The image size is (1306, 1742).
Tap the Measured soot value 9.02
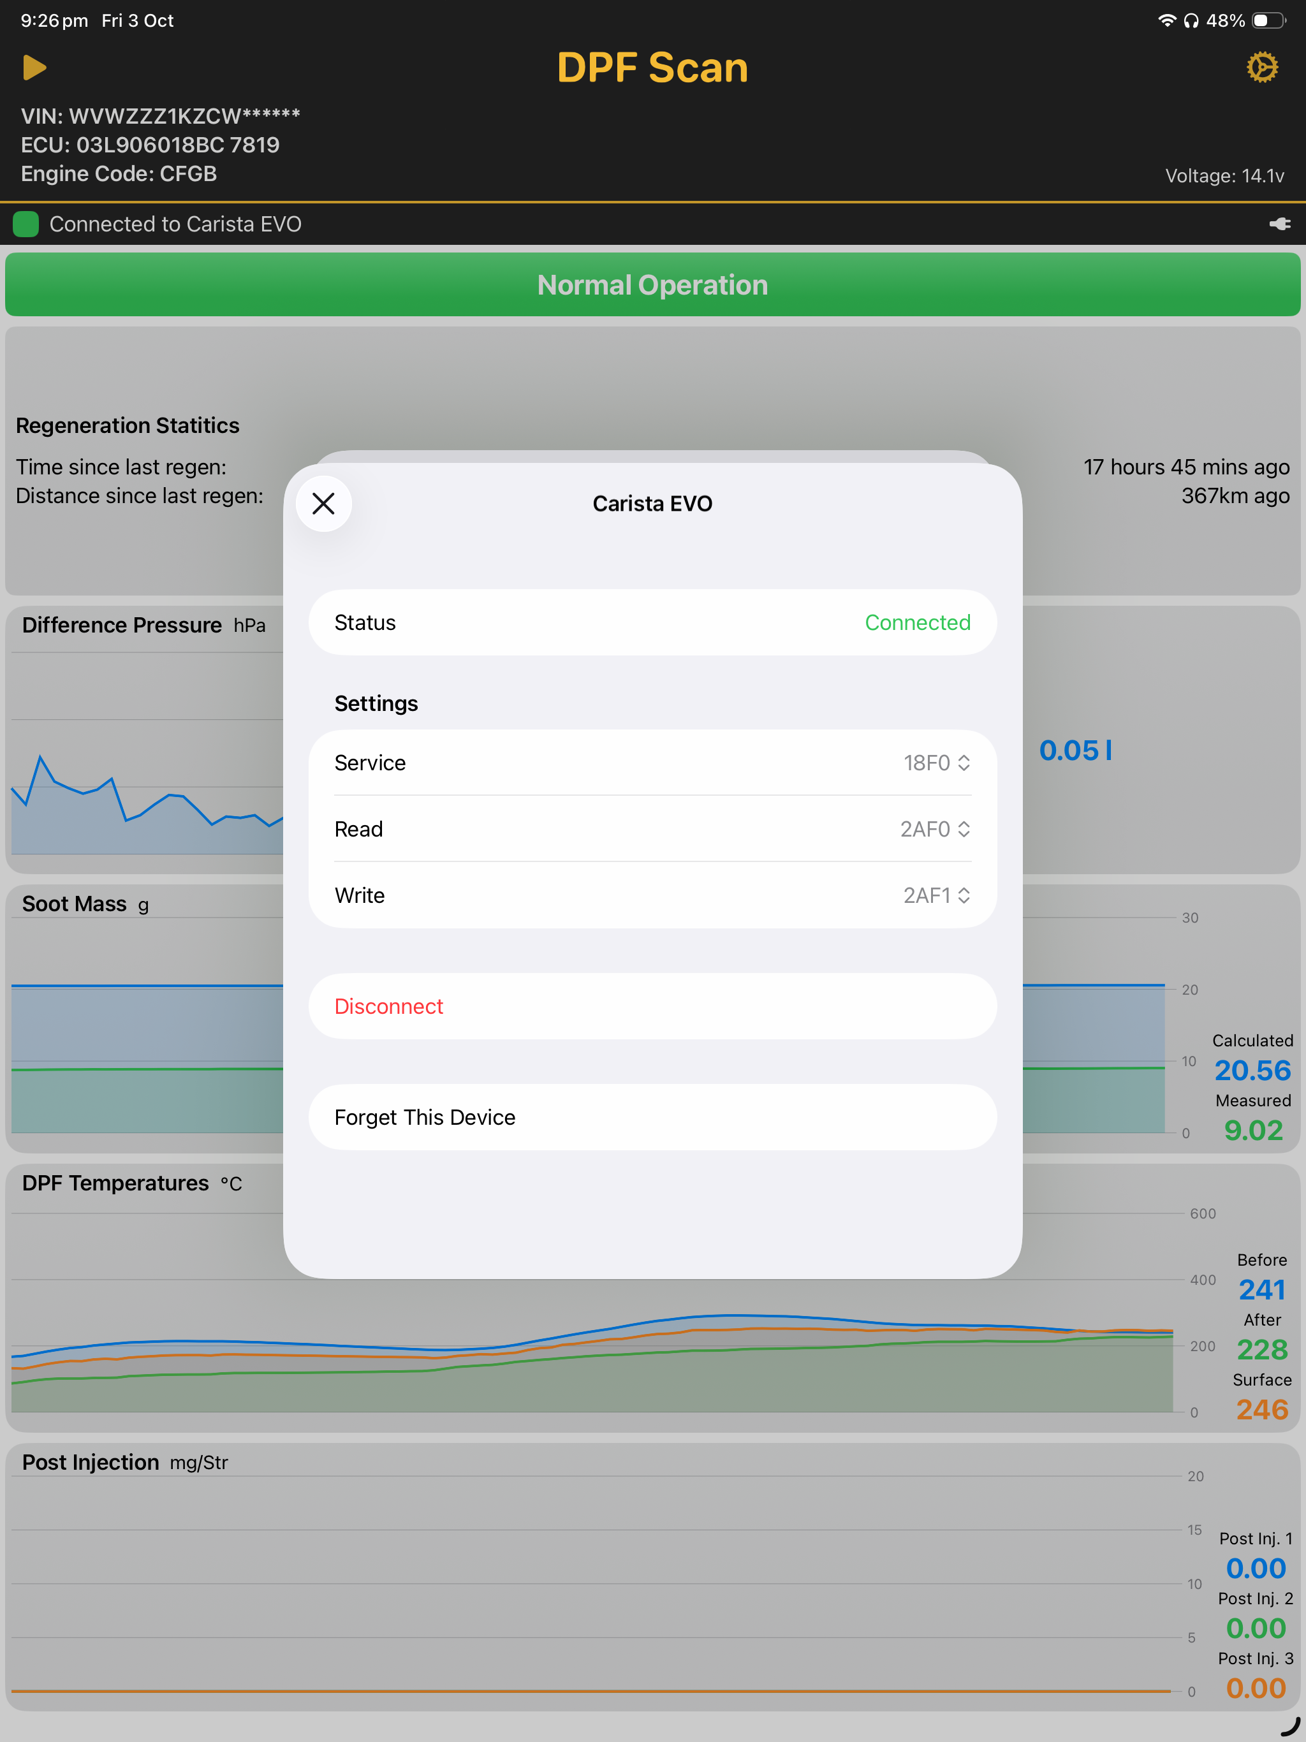tap(1253, 1131)
